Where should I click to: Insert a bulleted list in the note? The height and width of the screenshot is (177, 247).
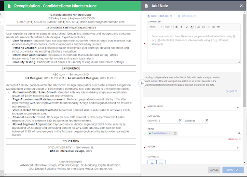pos(204,27)
